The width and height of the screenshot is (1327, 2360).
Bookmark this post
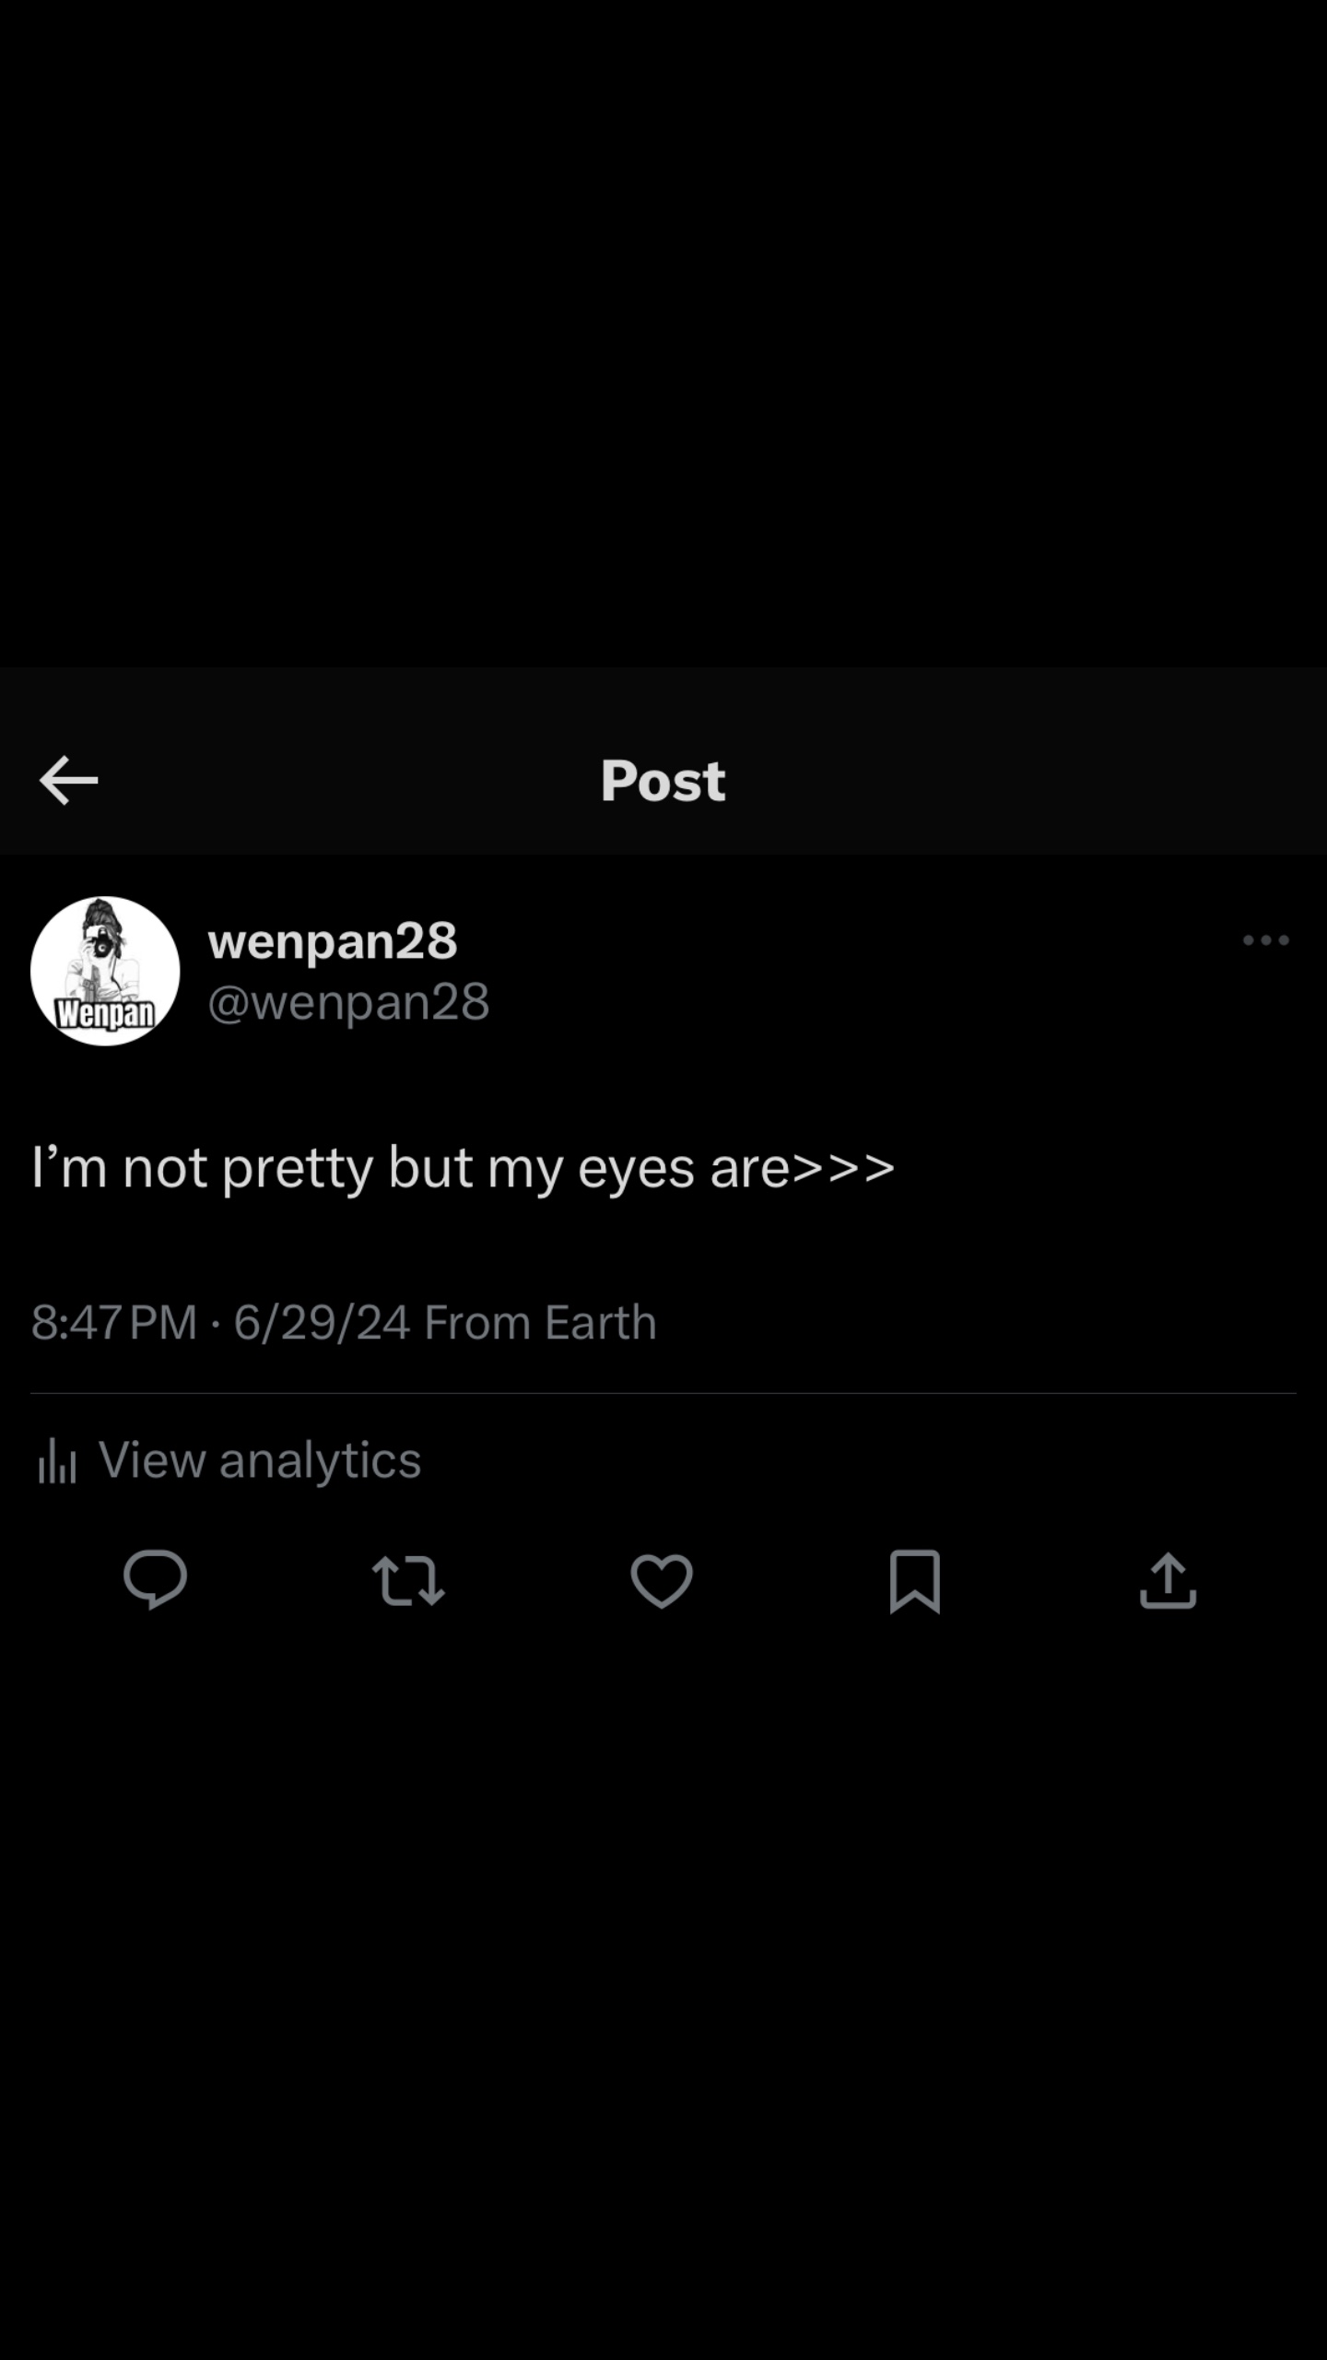click(914, 1580)
